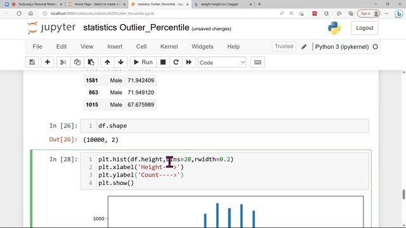Open Bing sidebar icon
The image size is (406, 228).
pos(399,14)
